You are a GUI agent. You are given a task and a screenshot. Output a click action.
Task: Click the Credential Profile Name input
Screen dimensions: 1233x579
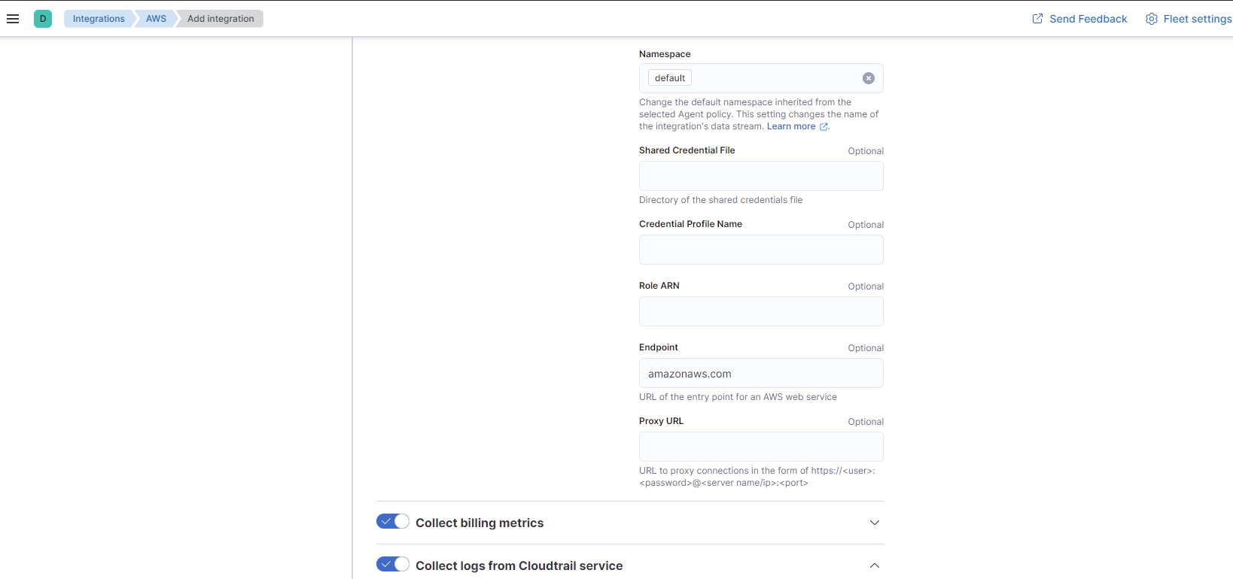[x=761, y=250]
